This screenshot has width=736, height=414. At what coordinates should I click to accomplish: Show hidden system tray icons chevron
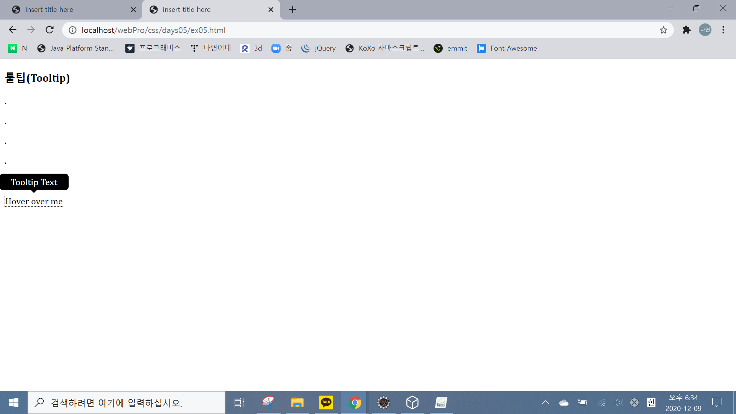(545, 402)
